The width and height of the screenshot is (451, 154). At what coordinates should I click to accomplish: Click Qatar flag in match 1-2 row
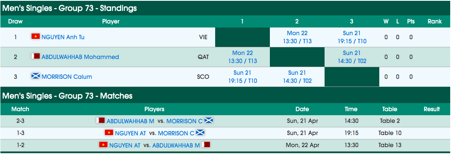pyautogui.click(x=206, y=145)
